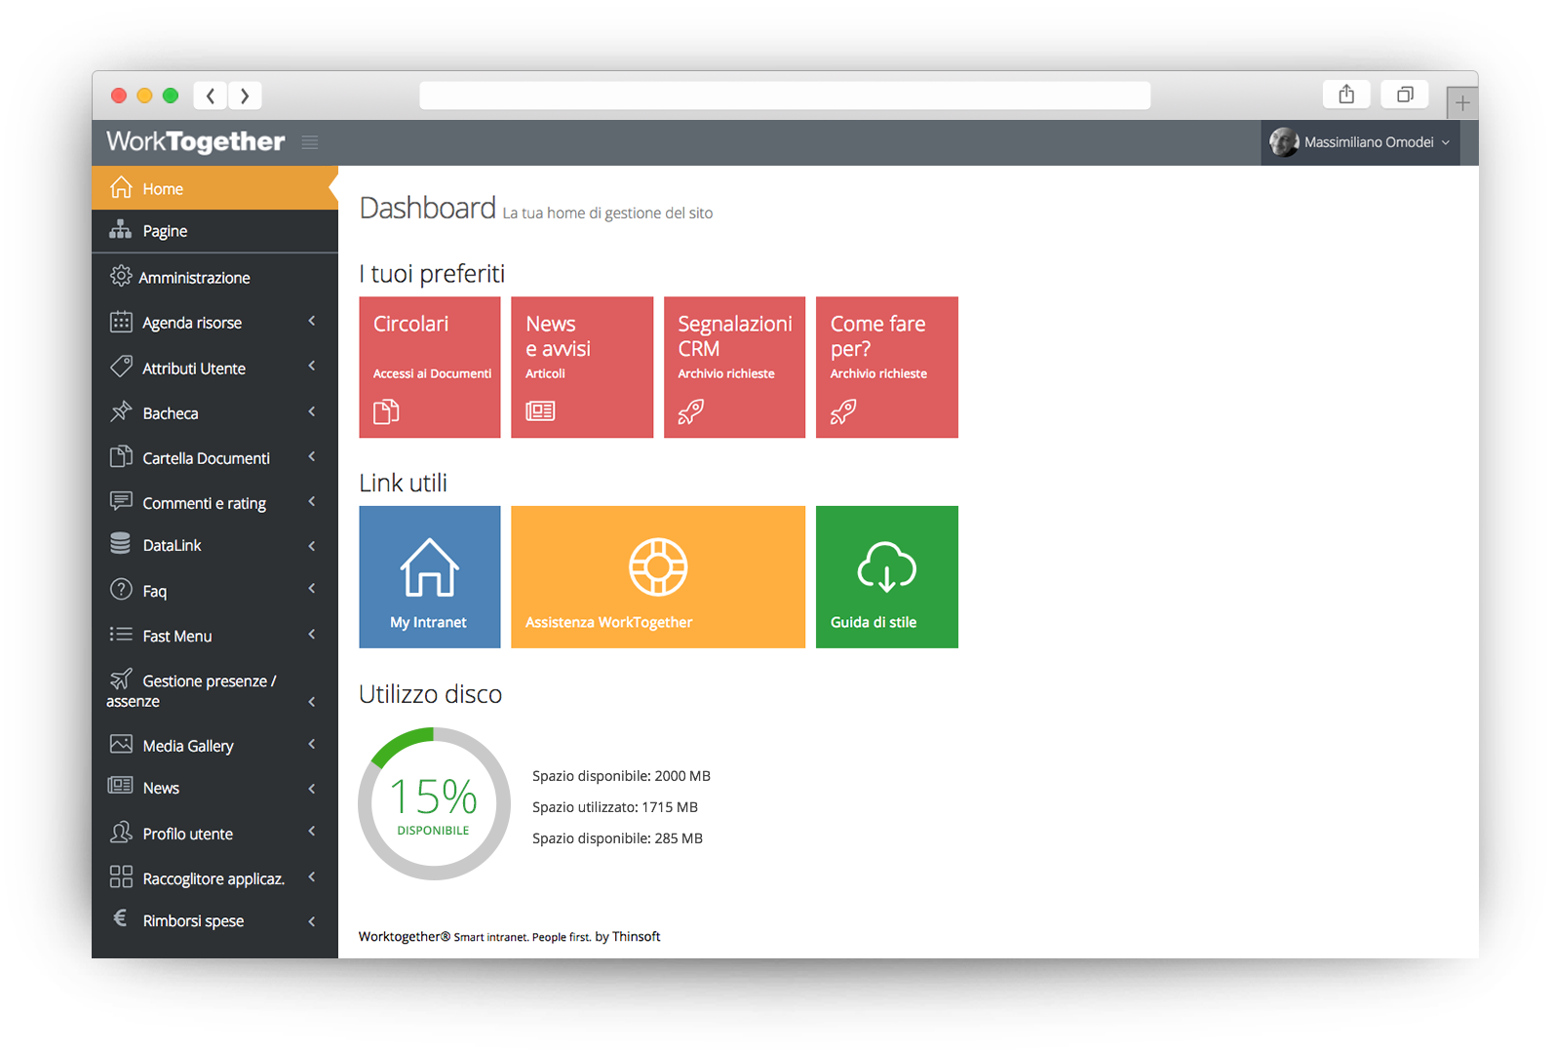Viewport: 1554px width, 1050px height.
Task: Open the Home menu item
Action: (x=214, y=188)
